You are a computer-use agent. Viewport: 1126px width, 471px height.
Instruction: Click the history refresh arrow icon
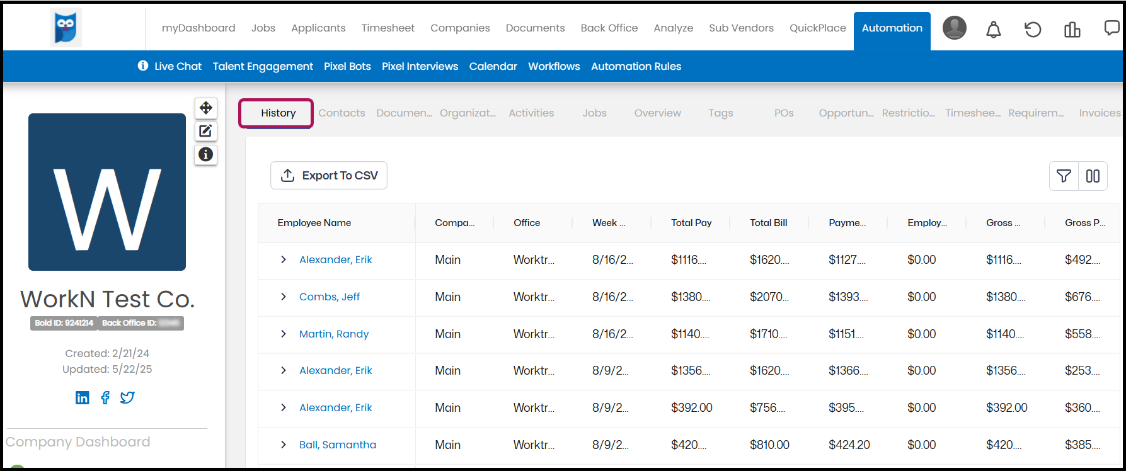pyautogui.click(x=1033, y=29)
